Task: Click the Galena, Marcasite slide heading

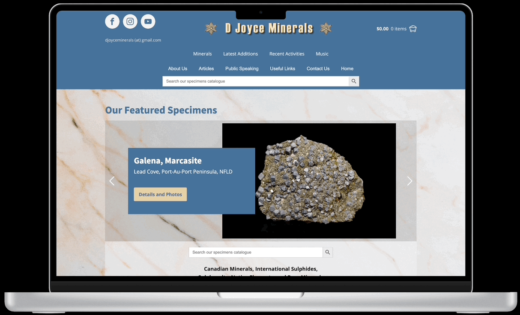Action: pyautogui.click(x=168, y=161)
